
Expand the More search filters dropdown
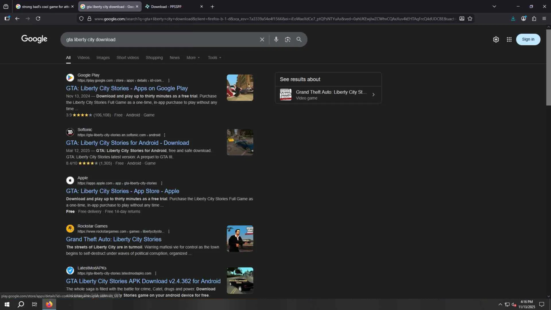click(193, 58)
